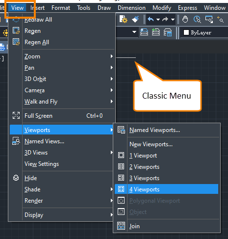Click the Undo arrow icon

pos(151,20)
